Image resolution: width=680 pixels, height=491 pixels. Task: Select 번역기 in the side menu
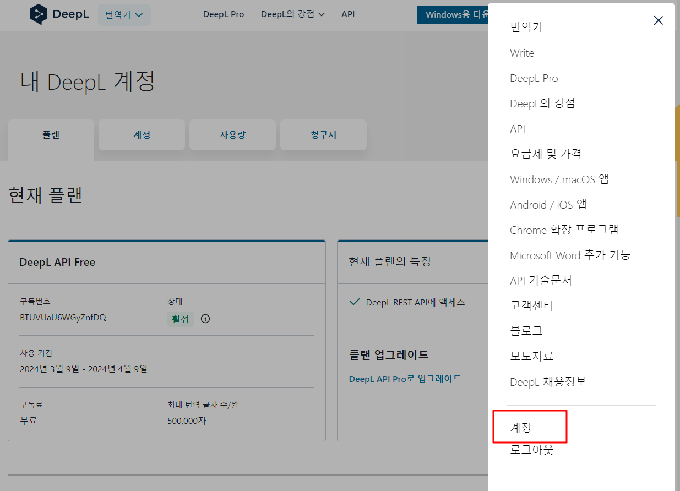click(526, 27)
